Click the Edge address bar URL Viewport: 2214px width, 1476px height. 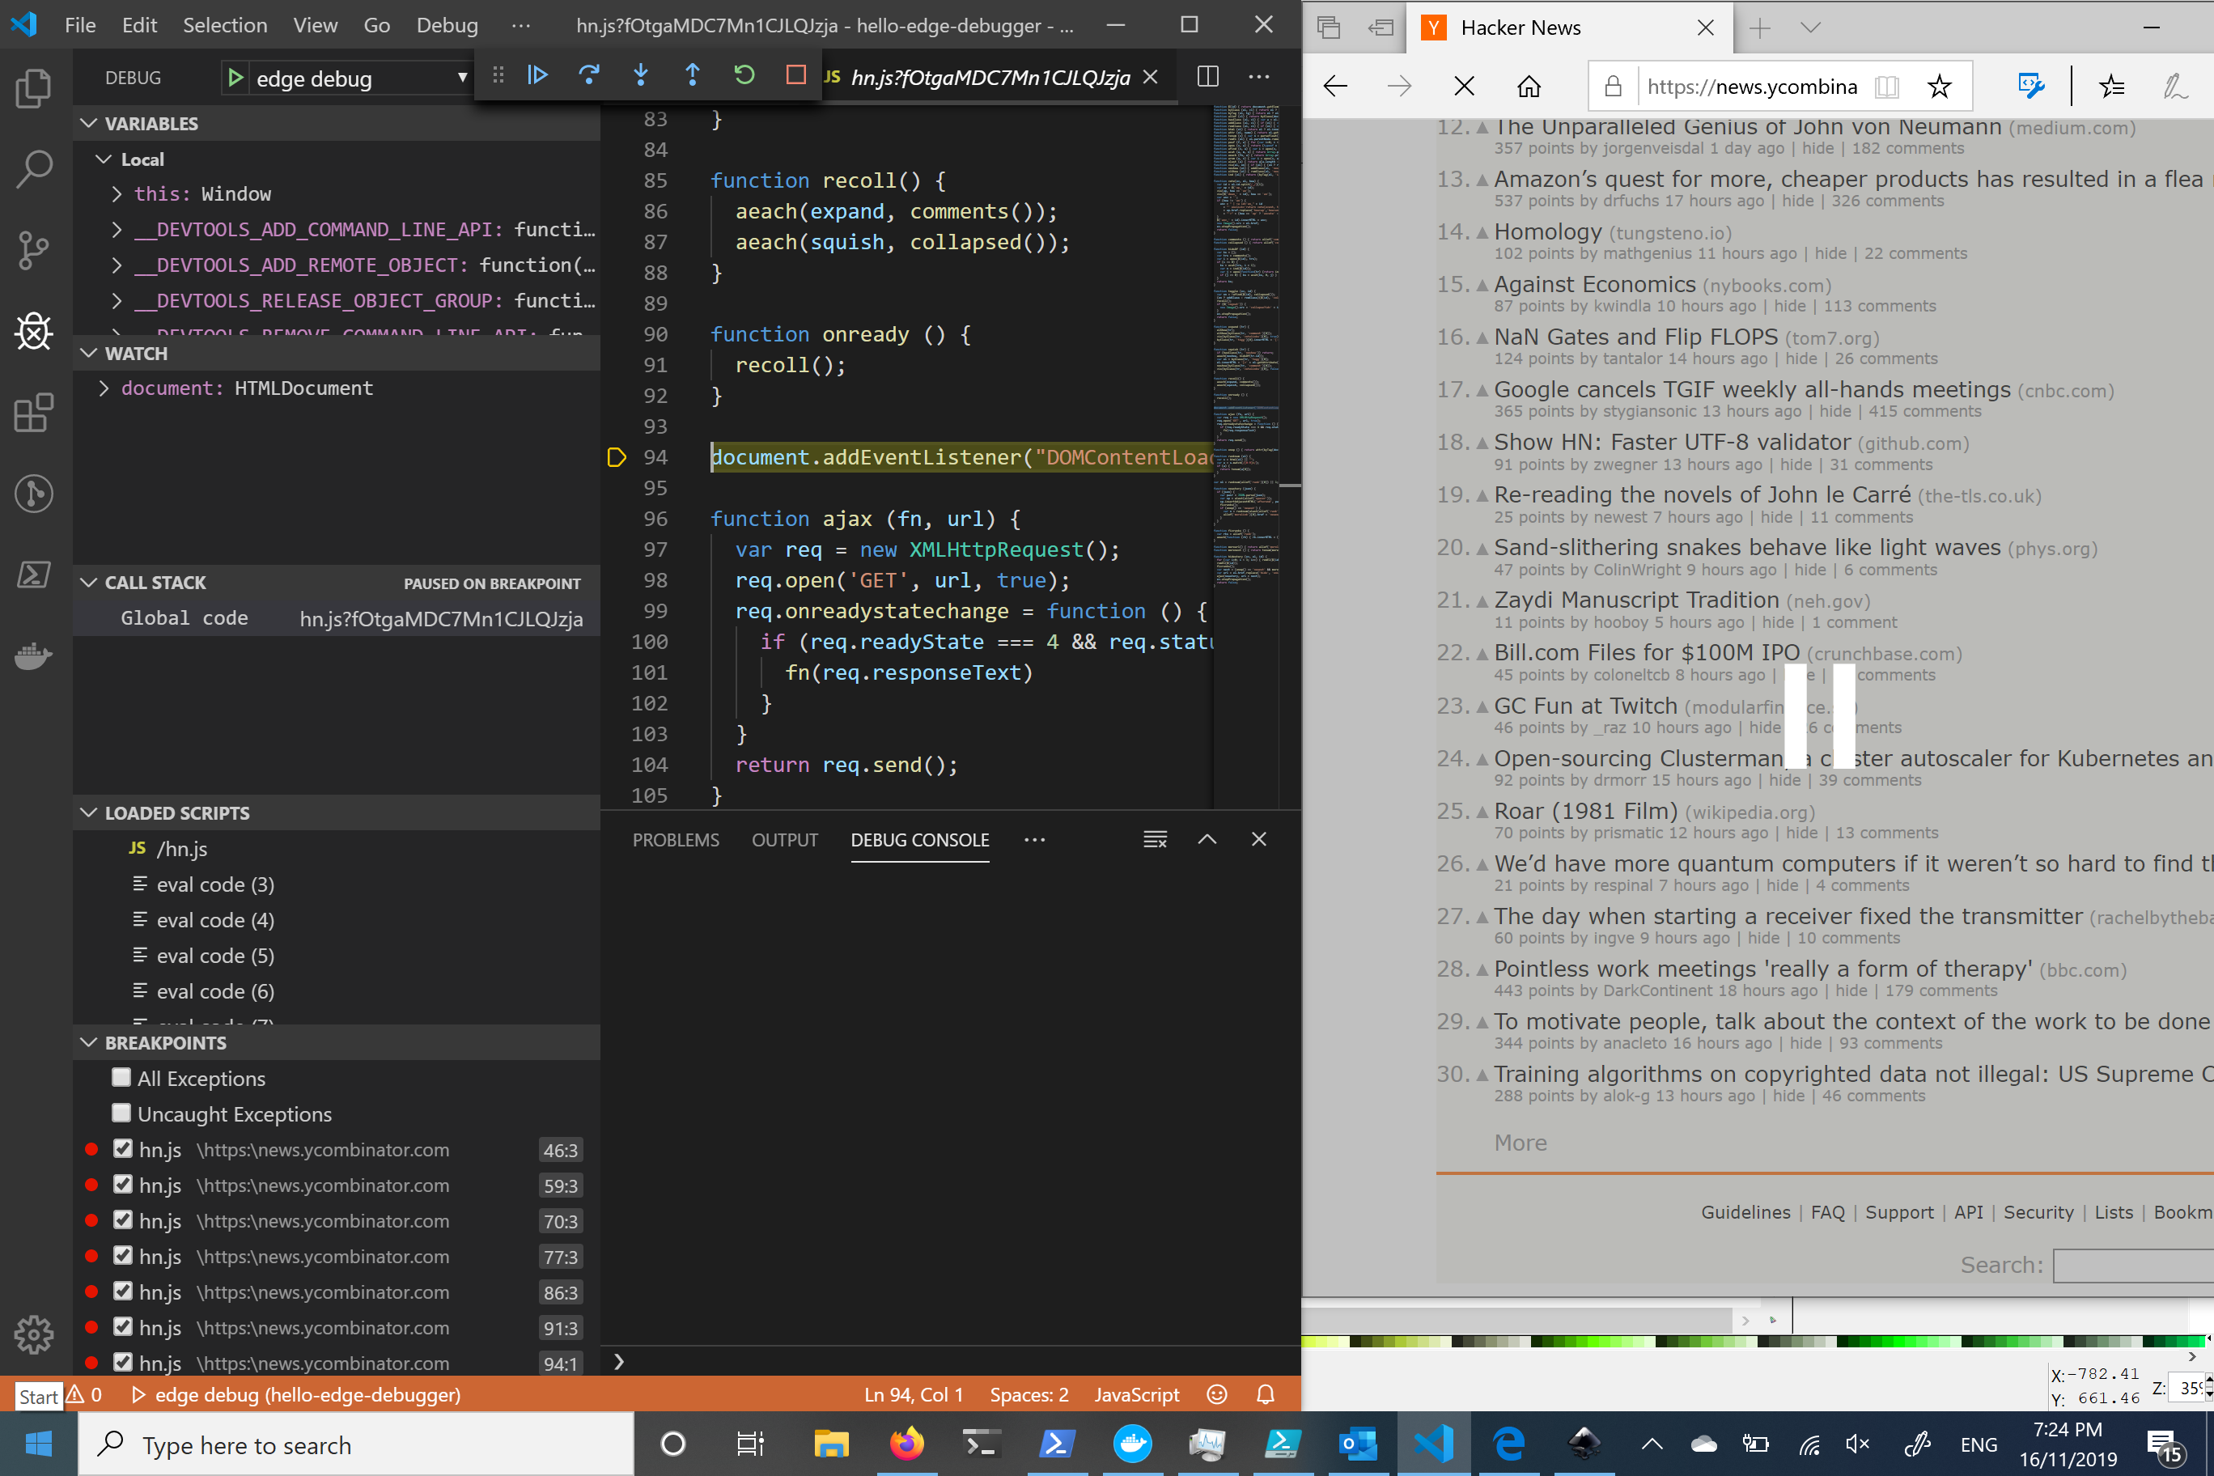coord(1752,87)
